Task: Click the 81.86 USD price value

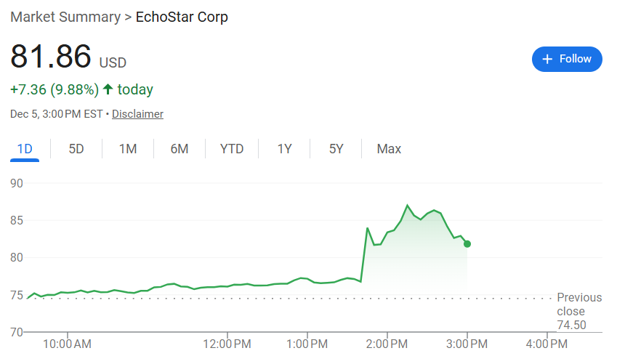Action: (51, 57)
